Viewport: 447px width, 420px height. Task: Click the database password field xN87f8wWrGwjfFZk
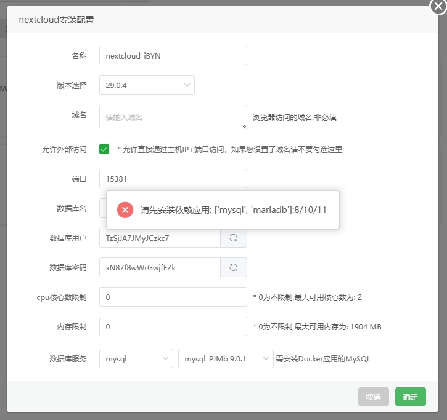[x=160, y=267]
